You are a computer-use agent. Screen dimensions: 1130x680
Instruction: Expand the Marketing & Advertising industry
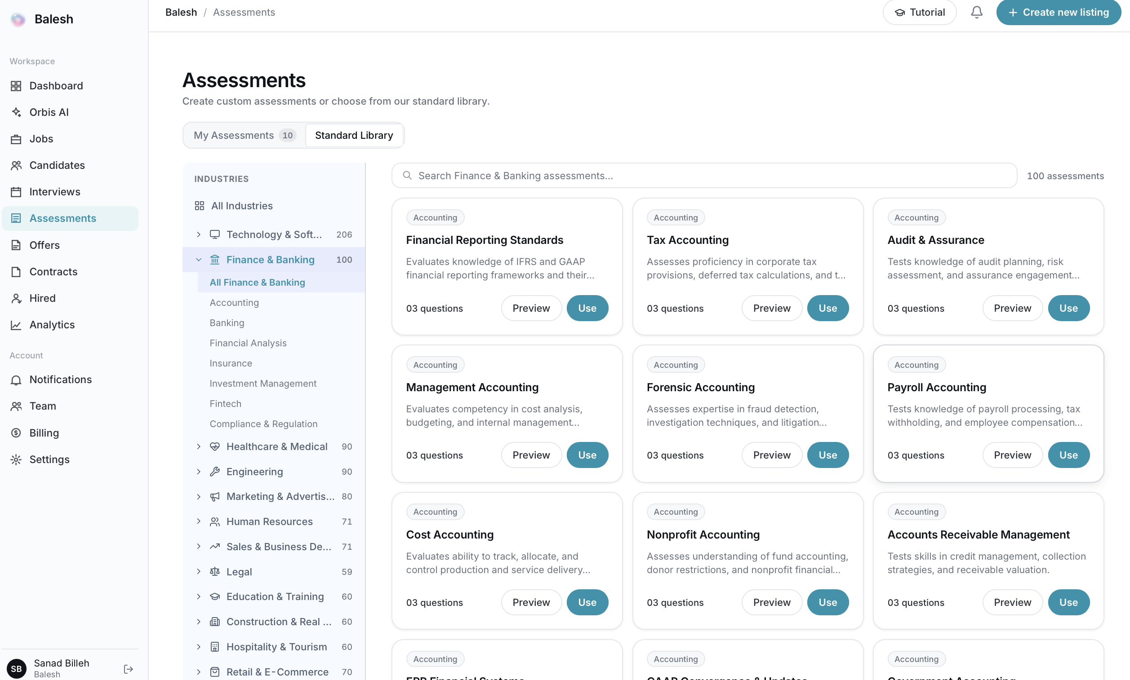pos(199,497)
